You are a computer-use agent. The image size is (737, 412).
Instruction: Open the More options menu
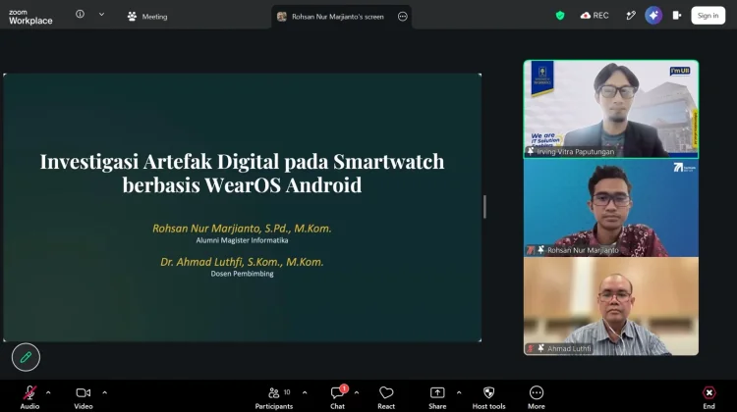click(537, 397)
